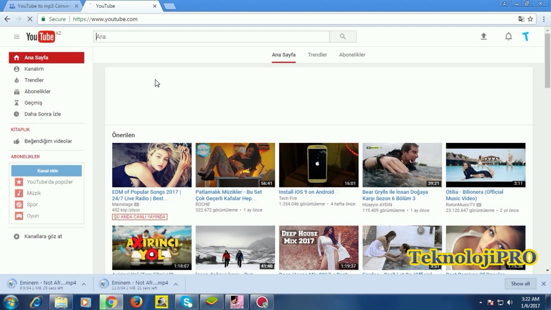Switch to the Trendler top tab
Viewport: 551px width, 310px height.
[317, 55]
